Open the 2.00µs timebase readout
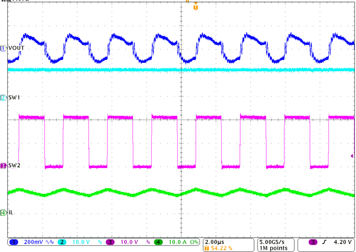The width and height of the screenshot is (356, 252). click(x=215, y=241)
